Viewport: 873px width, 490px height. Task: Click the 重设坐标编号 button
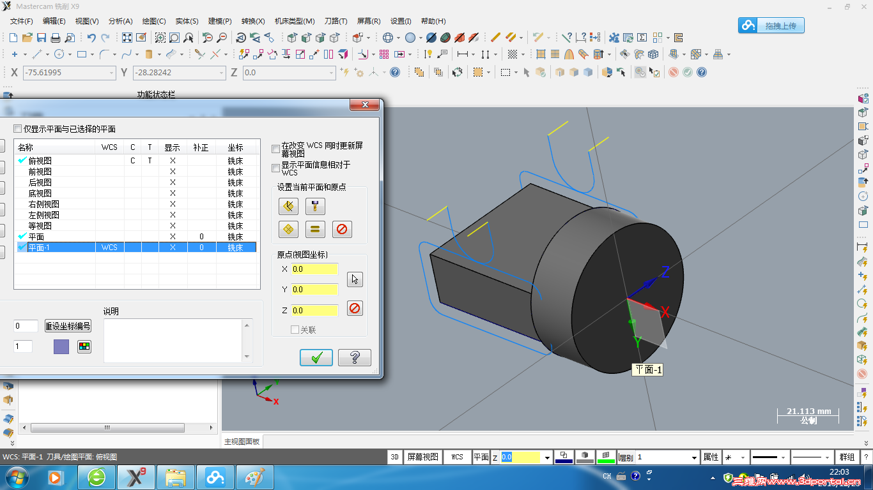coord(68,326)
